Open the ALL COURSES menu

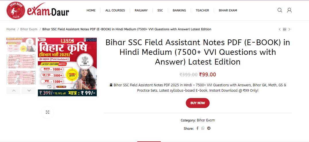tap(115, 10)
